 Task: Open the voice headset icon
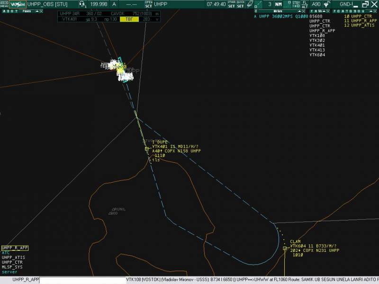pos(82,4)
